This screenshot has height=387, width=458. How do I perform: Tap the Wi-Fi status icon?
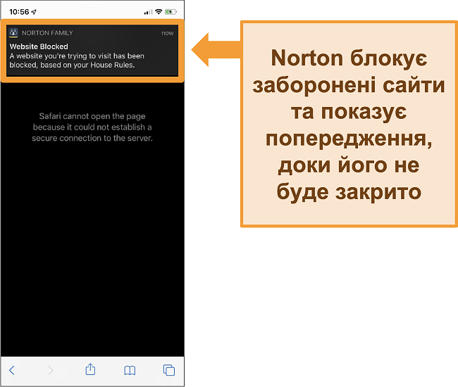click(159, 12)
